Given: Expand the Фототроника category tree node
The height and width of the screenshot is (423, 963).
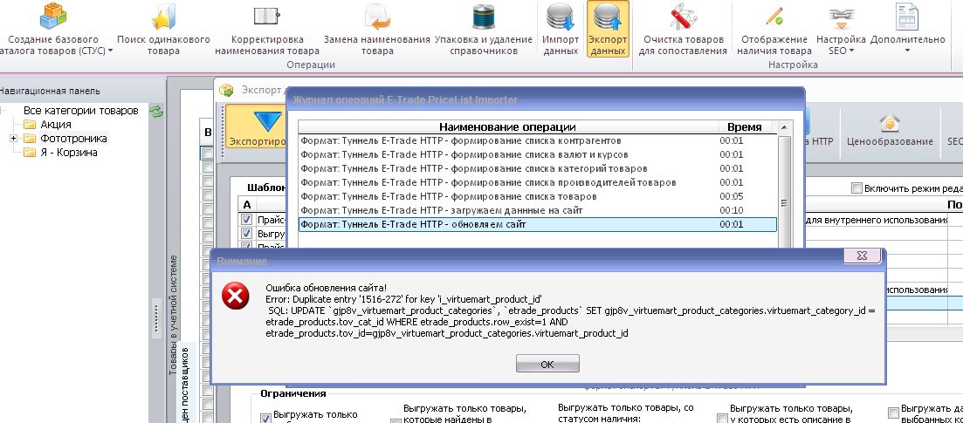Looking at the screenshot, I should click(x=13, y=139).
